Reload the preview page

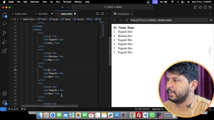(127, 20)
